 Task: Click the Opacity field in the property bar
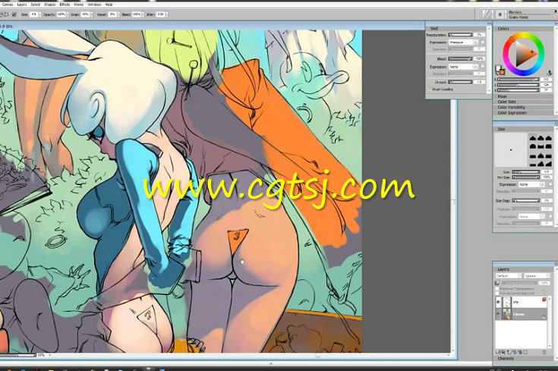[61, 14]
